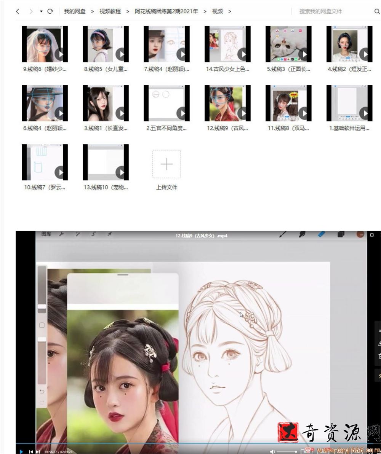Play the 12.线稿9 video
The height and width of the screenshot is (454, 381).
(x=21, y=451)
